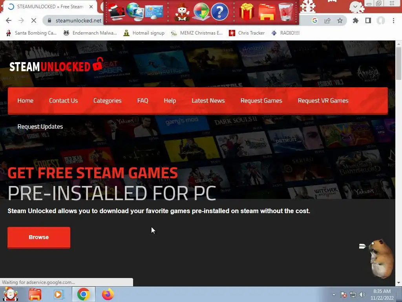Open the Help menu item

point(170,101)
